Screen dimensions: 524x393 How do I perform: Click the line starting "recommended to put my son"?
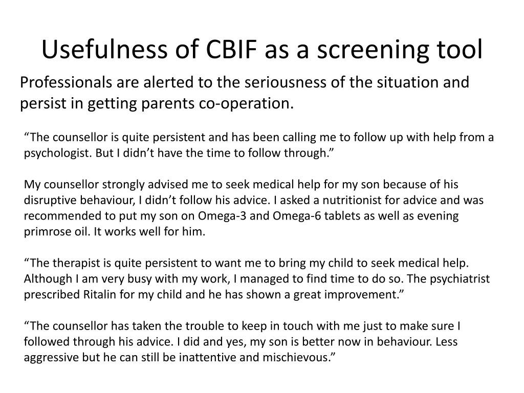(241, 215)
